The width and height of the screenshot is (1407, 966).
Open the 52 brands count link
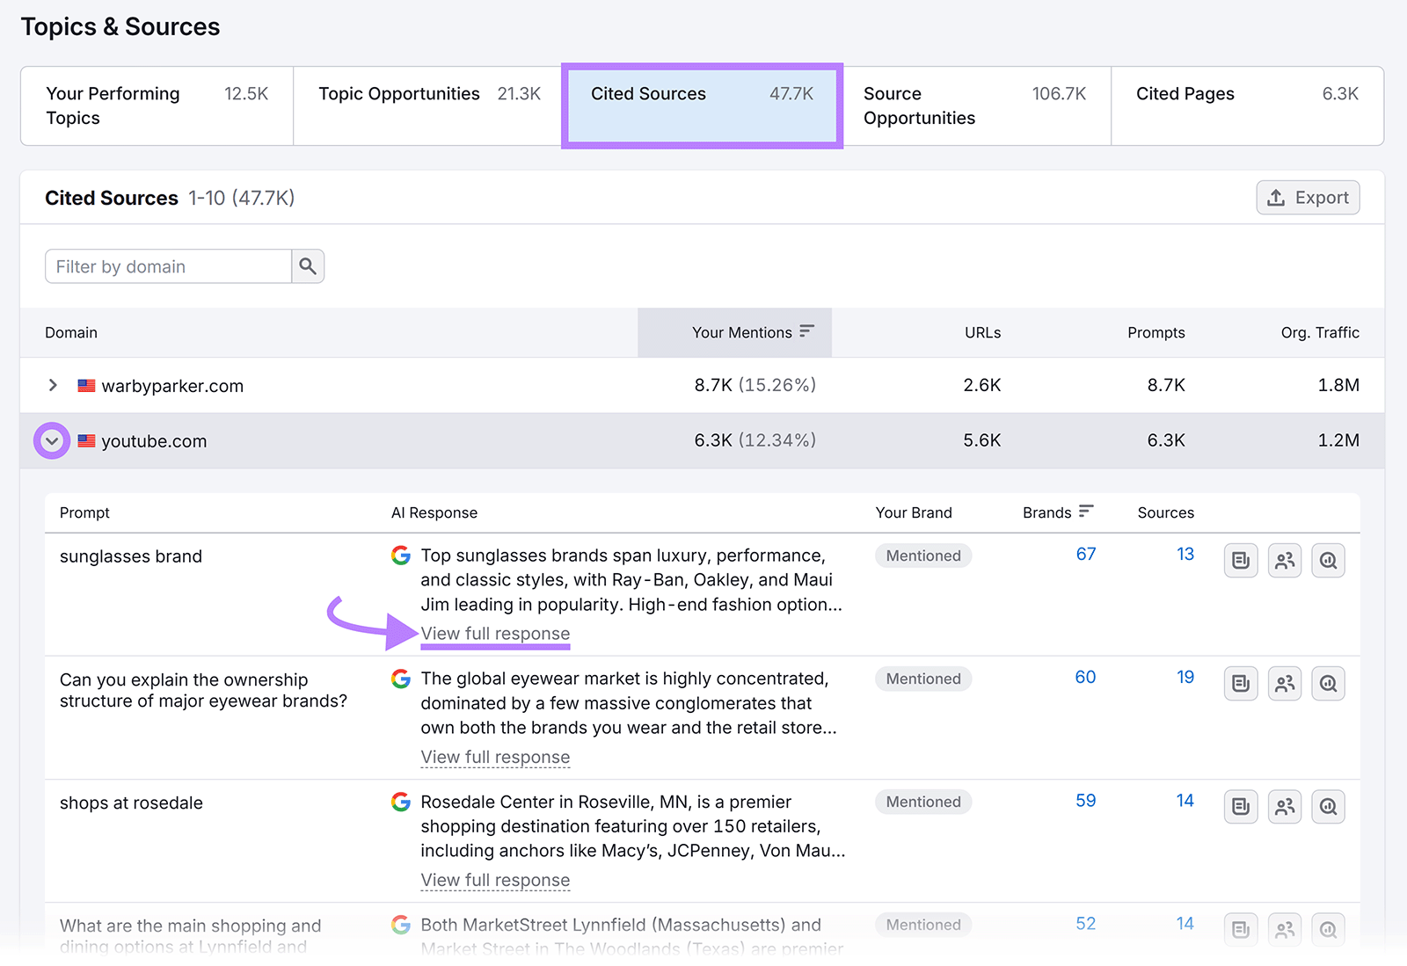coord(1086,924)
